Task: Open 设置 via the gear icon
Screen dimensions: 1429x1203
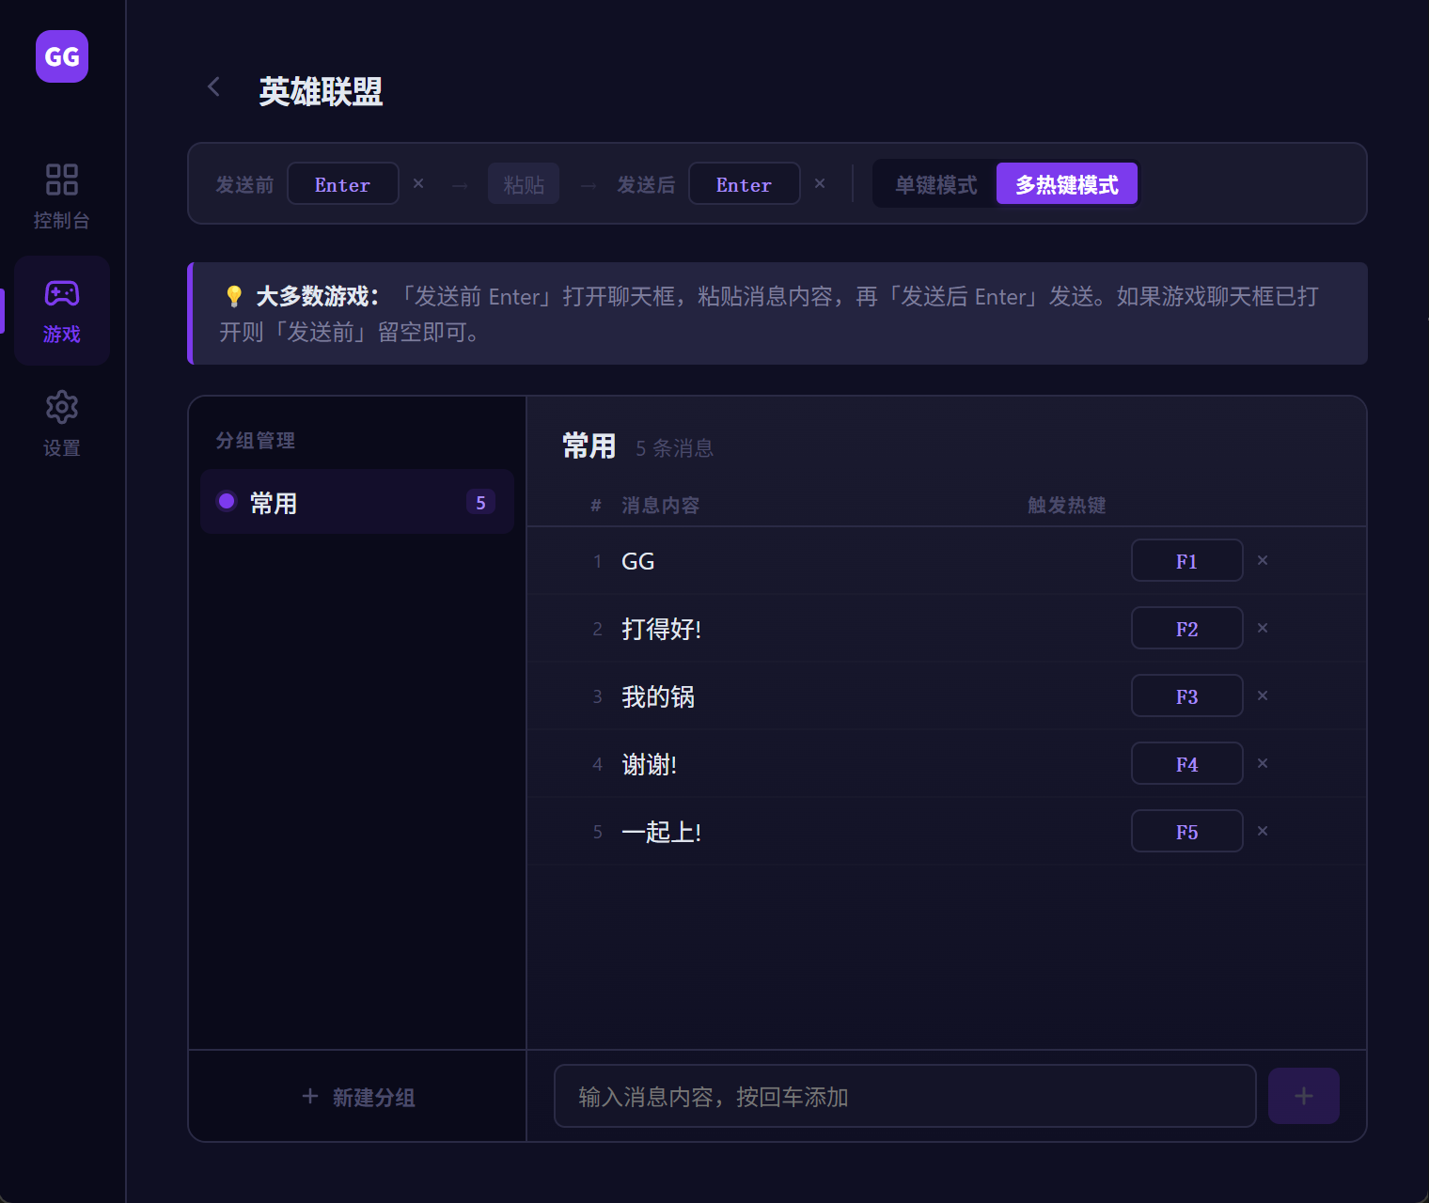Action: (61, 407)
